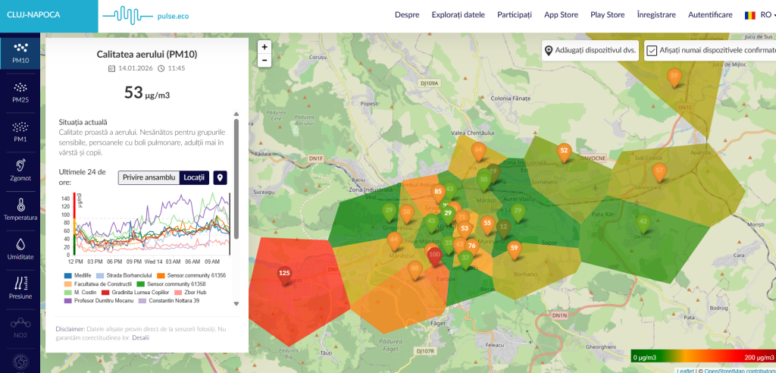776x373 pixels.
Task: Toggle Afișați numai dispozitivele confirmate checkbox
Action: 651,51
